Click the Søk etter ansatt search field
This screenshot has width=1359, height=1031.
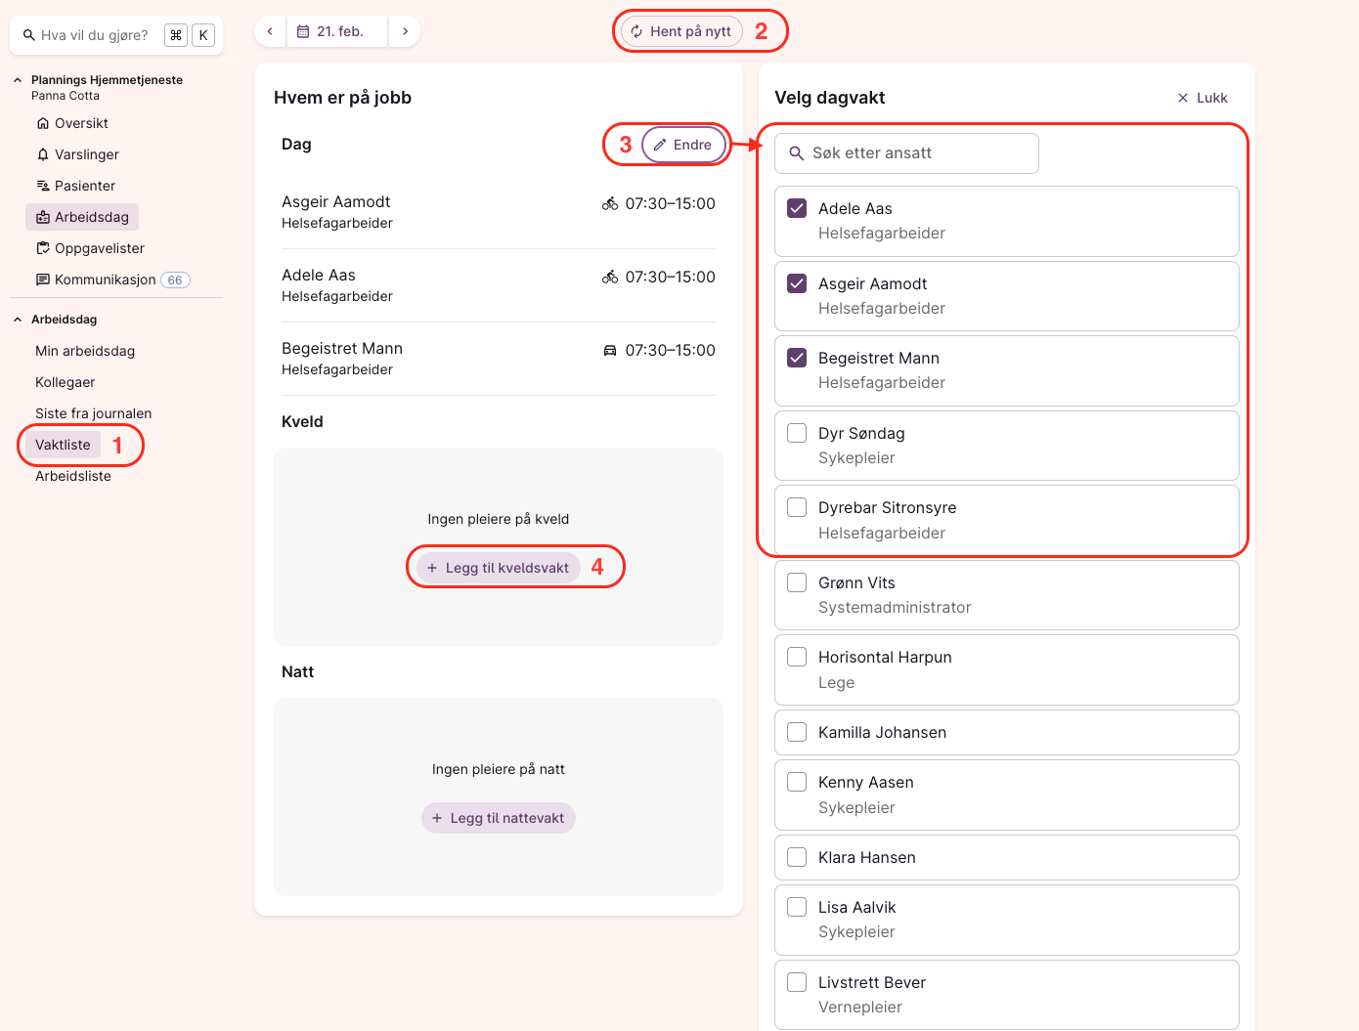(x=906, y=153)
